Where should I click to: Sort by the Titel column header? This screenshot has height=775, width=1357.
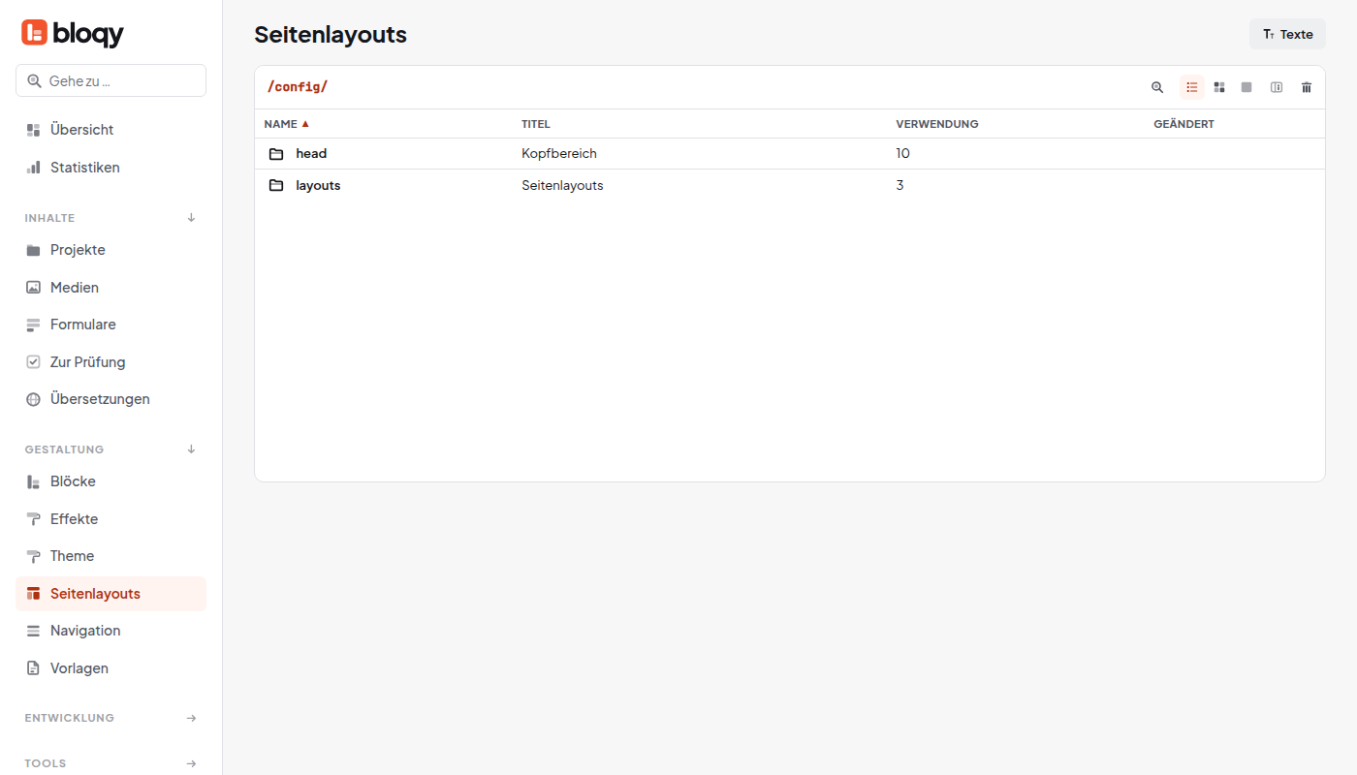[x=536, y=124]
